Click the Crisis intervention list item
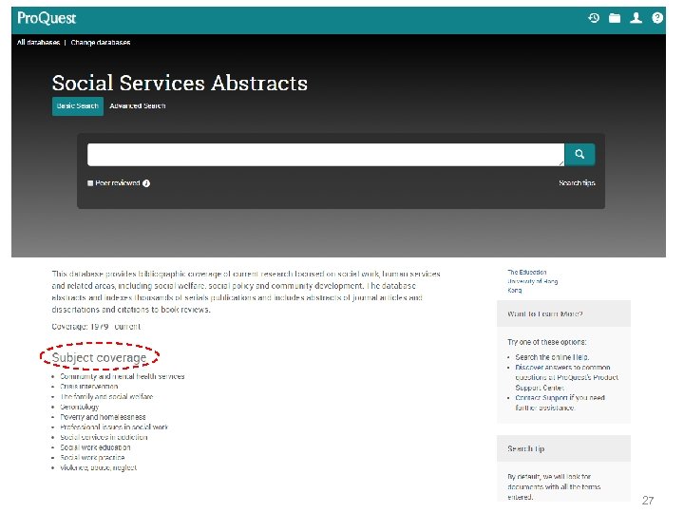The width and height of the screenshot is (684, 513). point(89,387)
